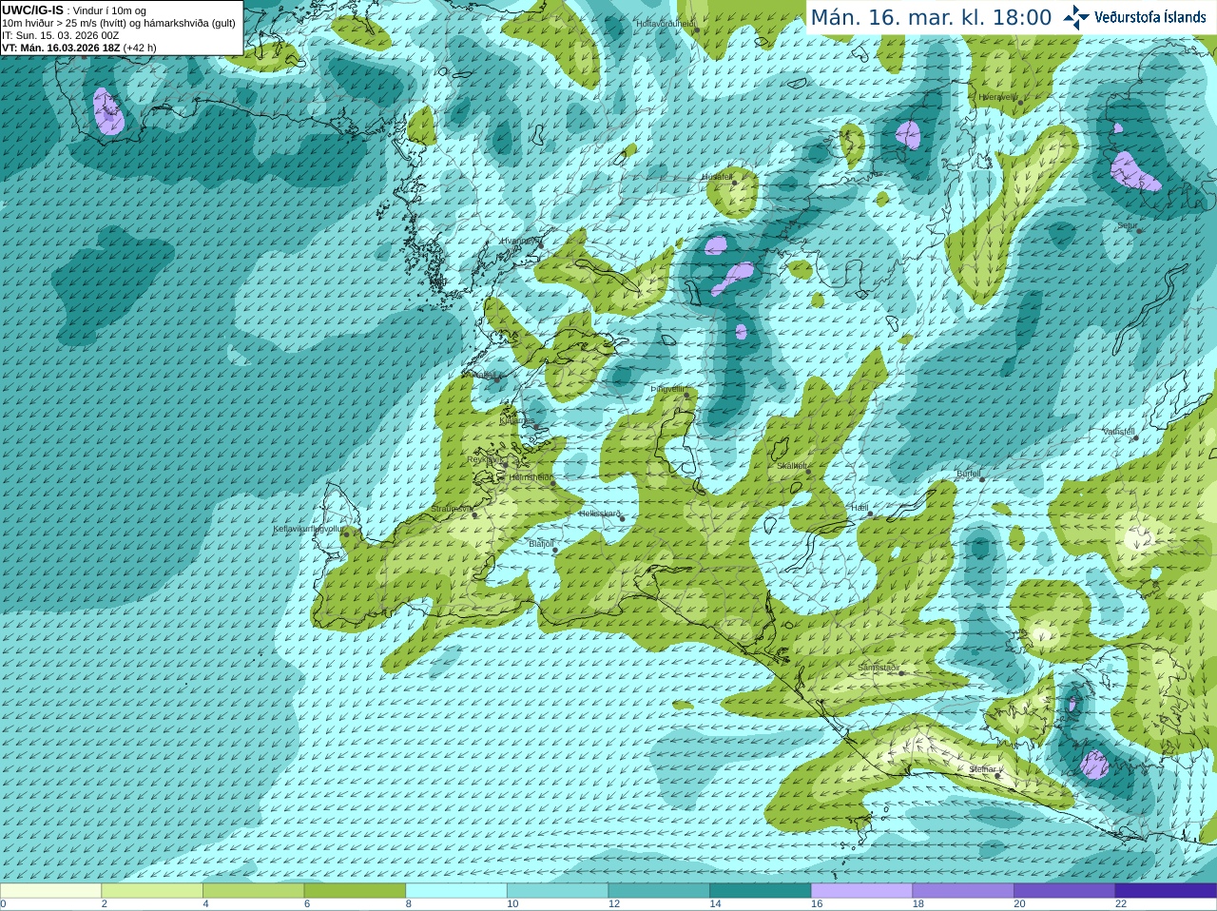Click the Straumsvík station label
The width and height of the screenshot is (1217, 911).
[x=452, y=509]
